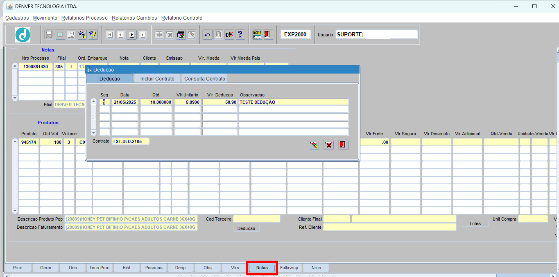
Task: Open the Cadastros menu
Action: (x=17, y=18)
